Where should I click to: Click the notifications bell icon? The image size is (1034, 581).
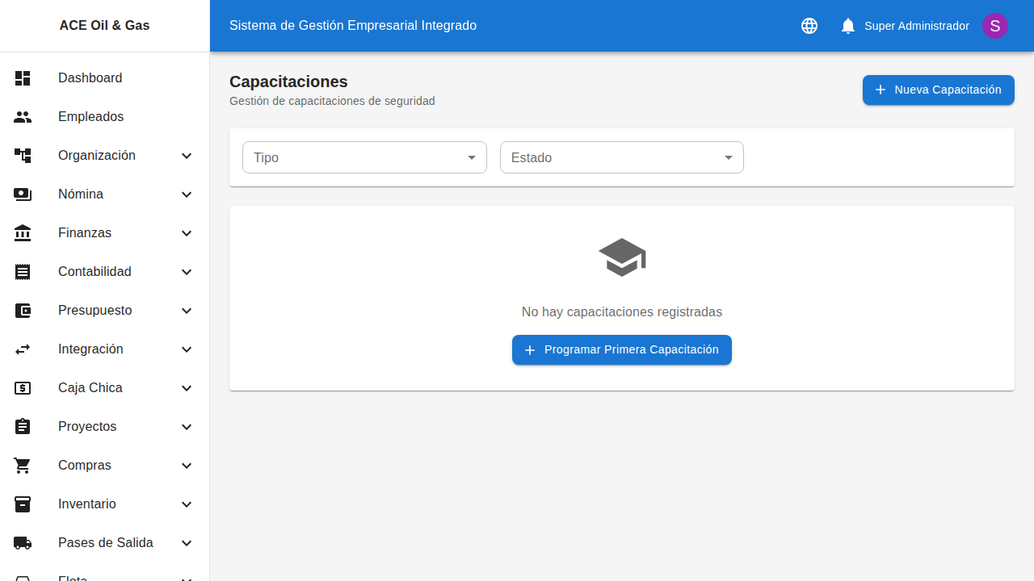pos(847,26)
